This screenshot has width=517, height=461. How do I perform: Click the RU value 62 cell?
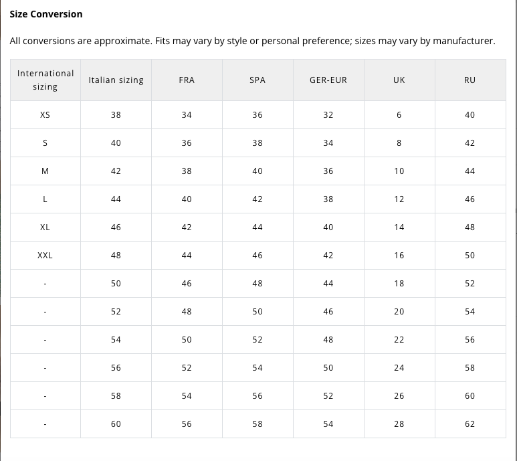470,424
